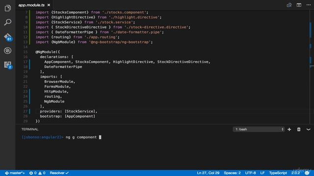The image size is (314, 176).
Task: Click './stocks.component' import path
Action: 124,12
